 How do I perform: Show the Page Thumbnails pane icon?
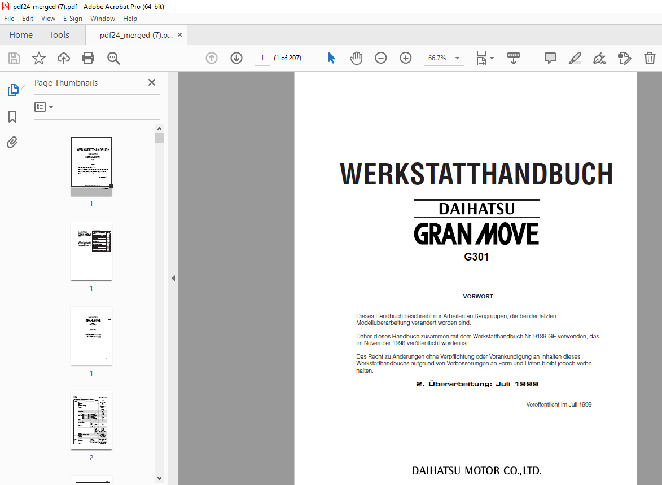(12, 90)
